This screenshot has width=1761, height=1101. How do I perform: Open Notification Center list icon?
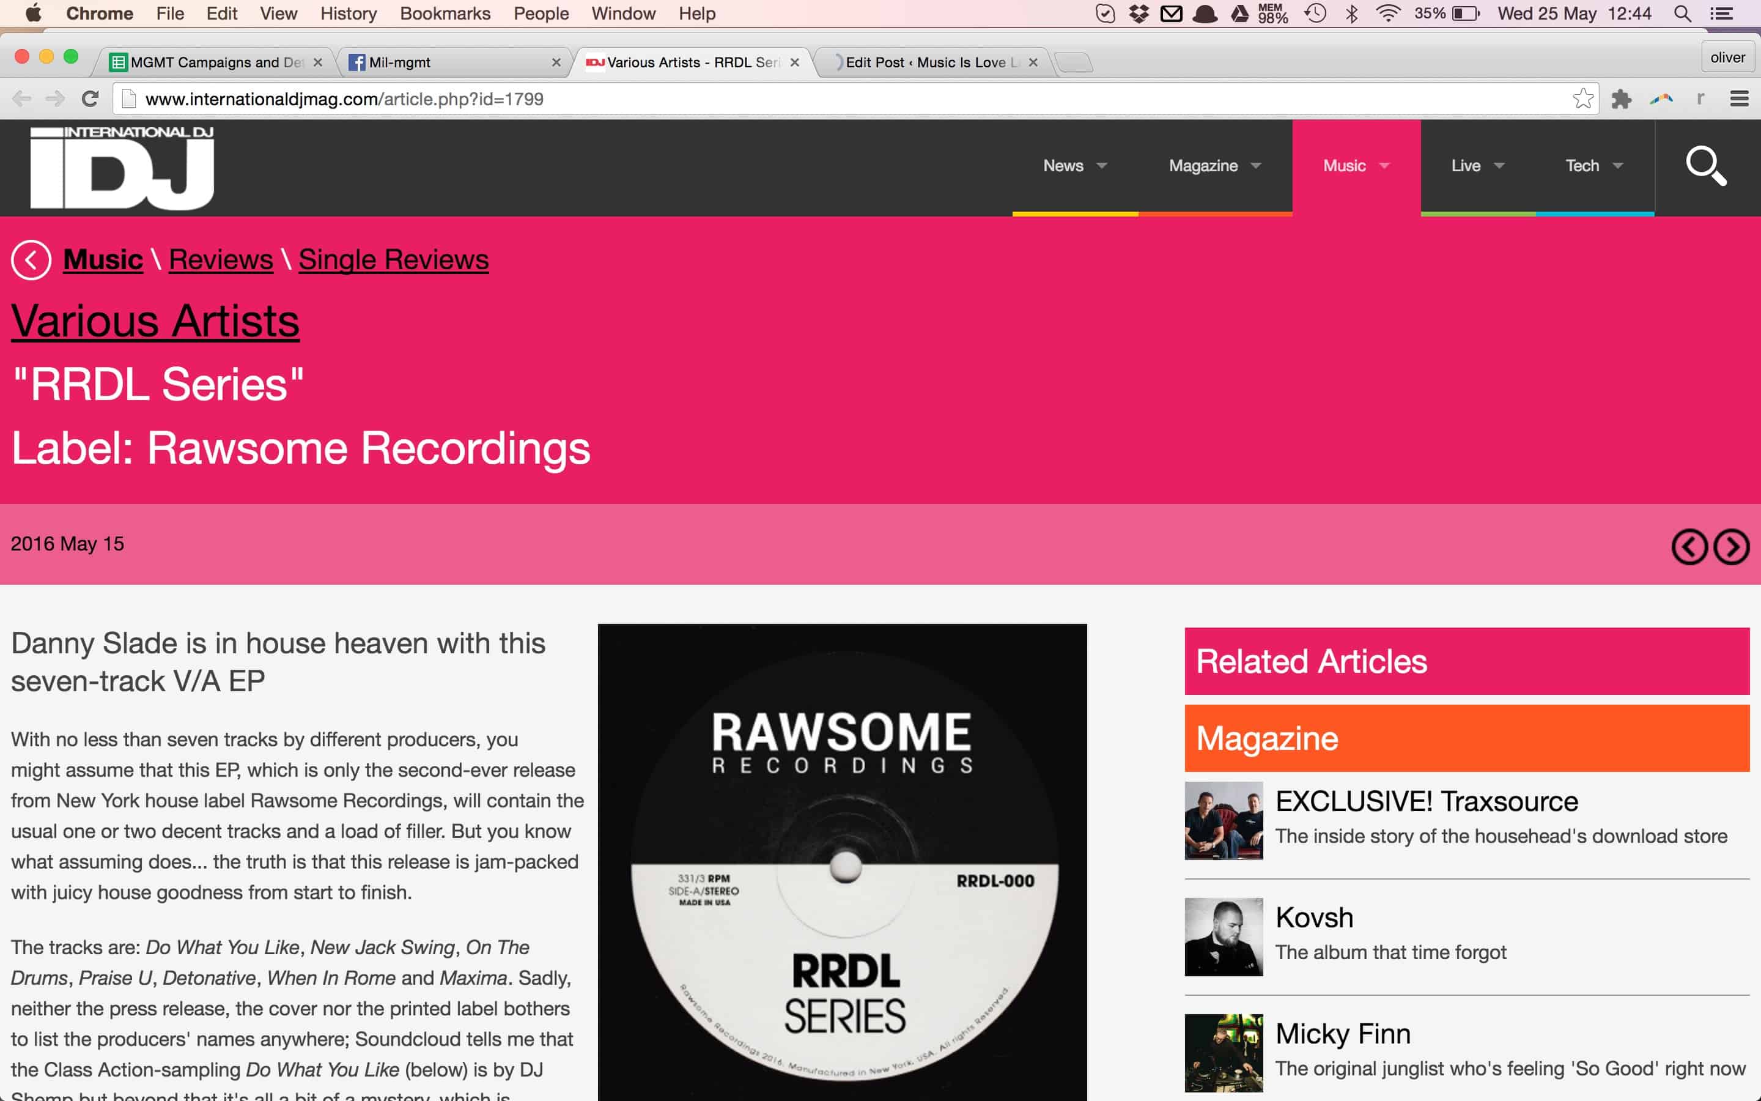tap(1721, 13)
